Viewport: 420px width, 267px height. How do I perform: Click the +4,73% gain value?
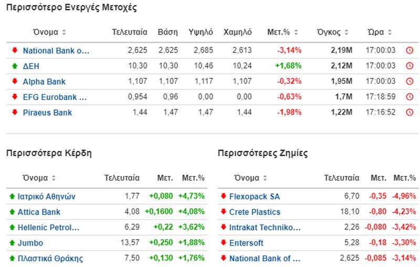point(191,196)
